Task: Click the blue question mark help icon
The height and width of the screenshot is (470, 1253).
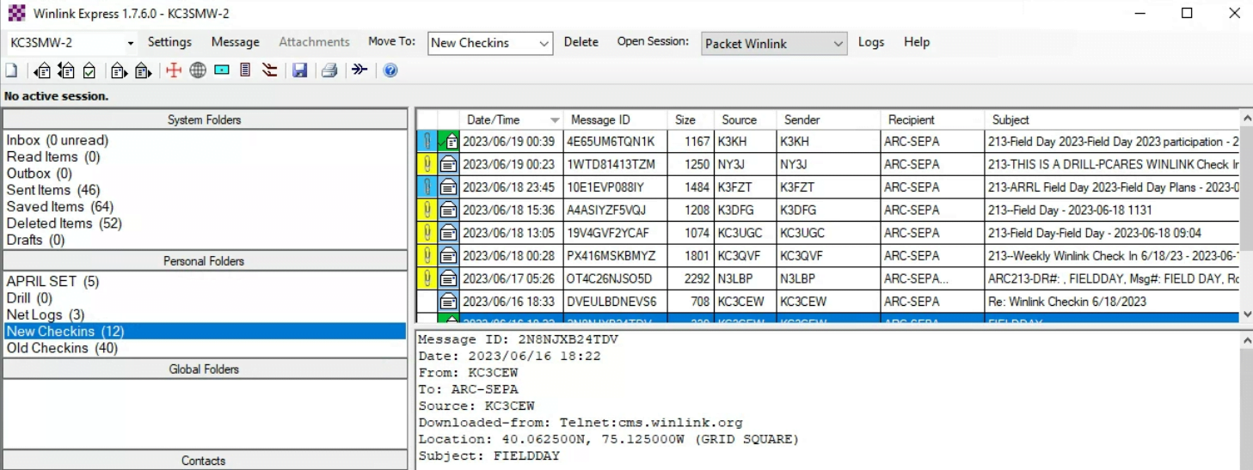Action: click(x=390, y=70)
